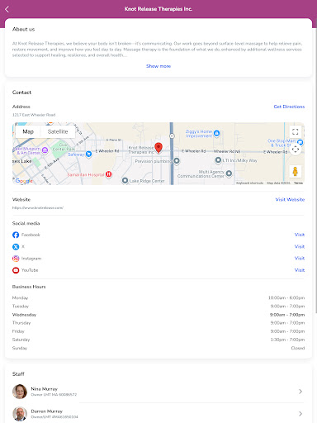Select Darren Murray name text
Viewport: 317px width, 423px height.
pyautogui.click(x=47, y=411)
